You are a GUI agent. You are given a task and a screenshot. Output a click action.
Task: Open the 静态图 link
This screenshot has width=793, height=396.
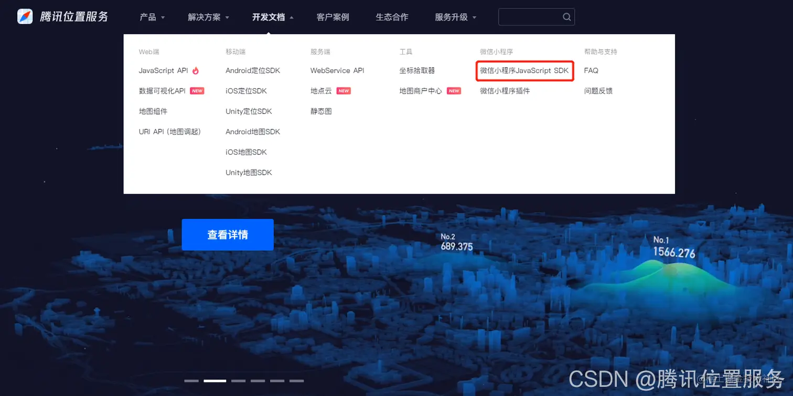[x=321, y=111]
